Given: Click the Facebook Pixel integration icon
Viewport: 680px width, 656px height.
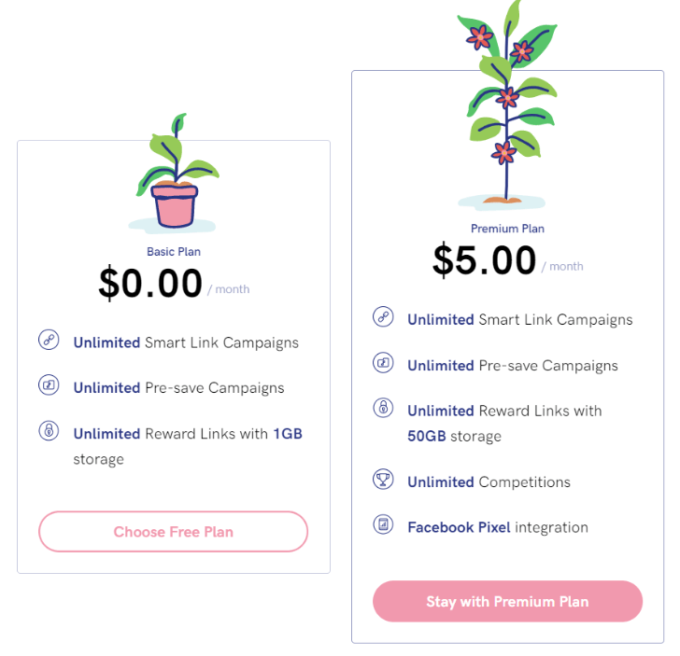Looking at the screenshot, I should [383, 525].
